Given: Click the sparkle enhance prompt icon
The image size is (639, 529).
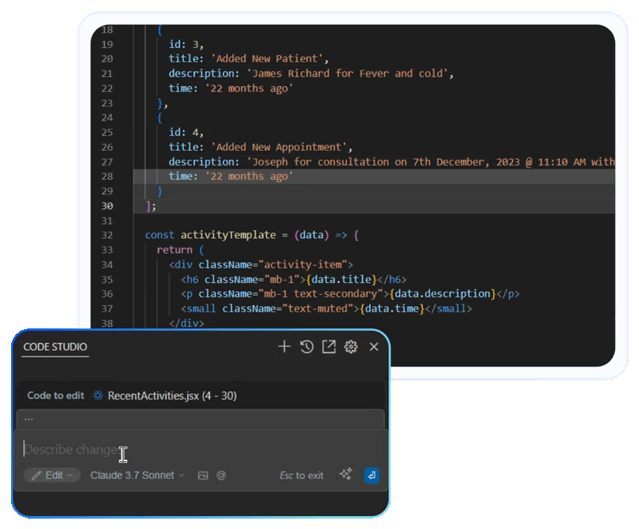Looking at the screenshot, I should [x=345, y=475].
